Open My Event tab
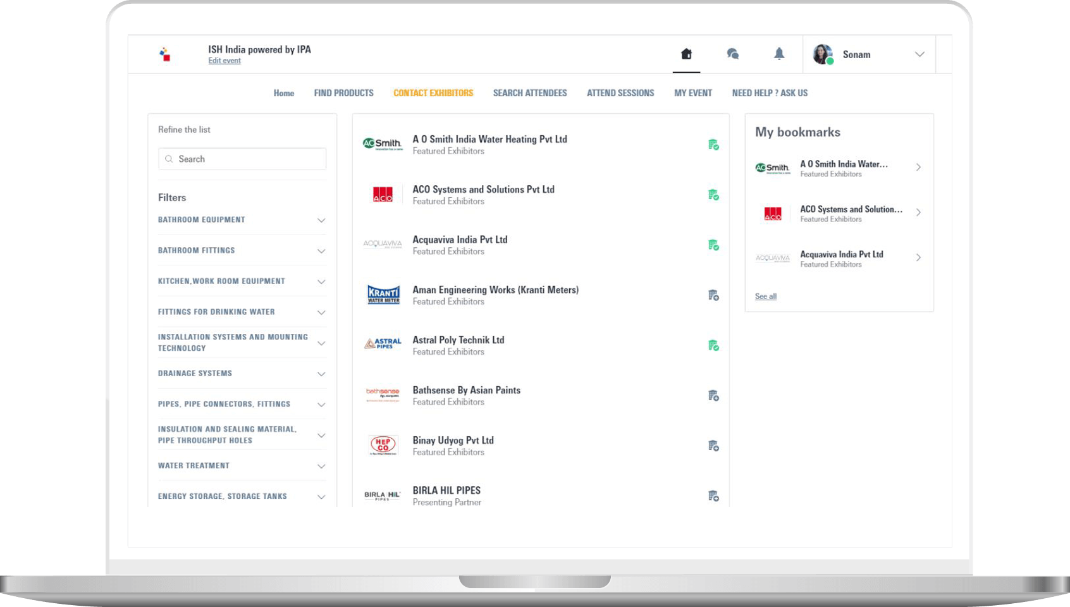The height and width of the screenshot is (607, 1070). (x=693, y=93)
